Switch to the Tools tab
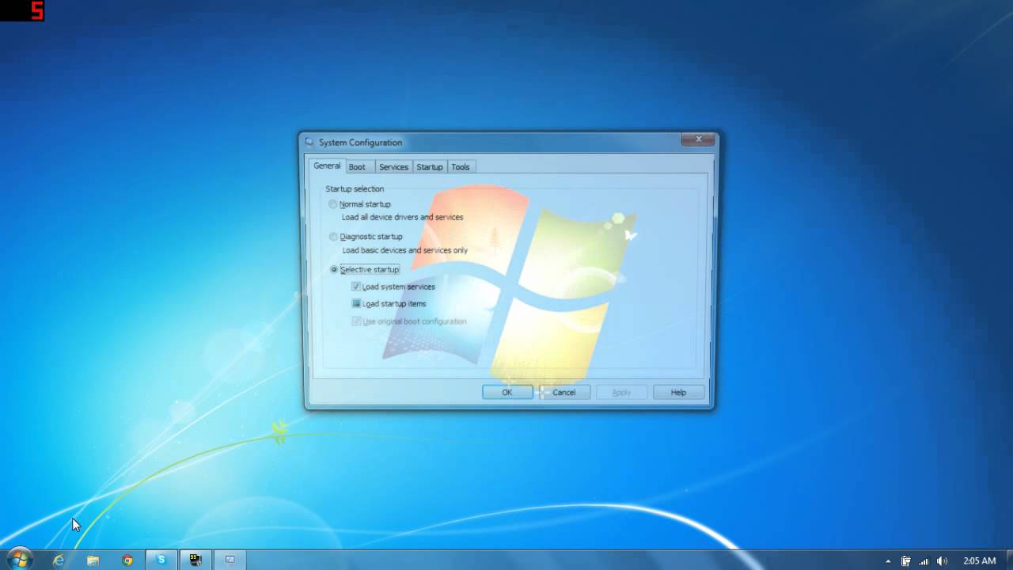The width and height of the screenshot is (1013, 570). (461, 167)
